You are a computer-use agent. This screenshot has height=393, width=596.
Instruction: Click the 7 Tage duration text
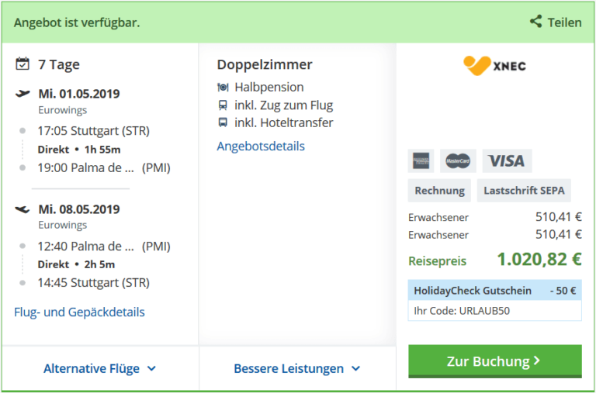point(59,64)
